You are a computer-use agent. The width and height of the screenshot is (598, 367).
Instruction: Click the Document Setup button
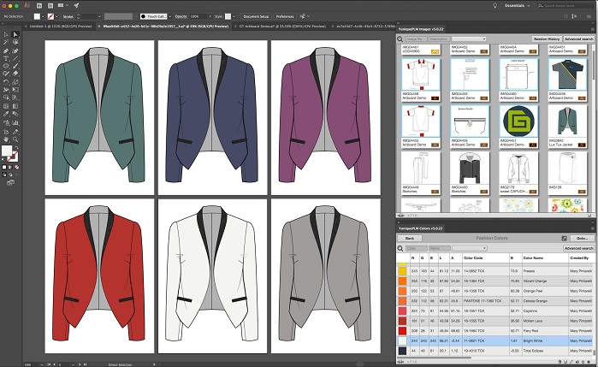[255, 16]
